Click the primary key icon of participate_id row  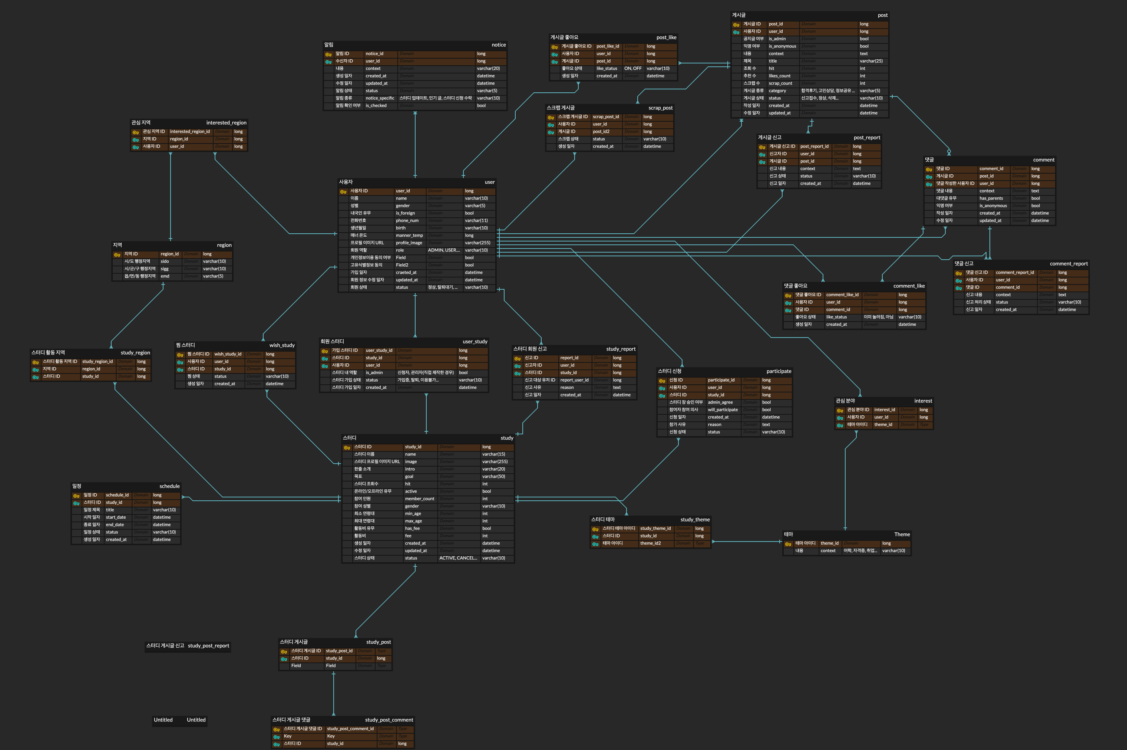(x=662, y=381)
